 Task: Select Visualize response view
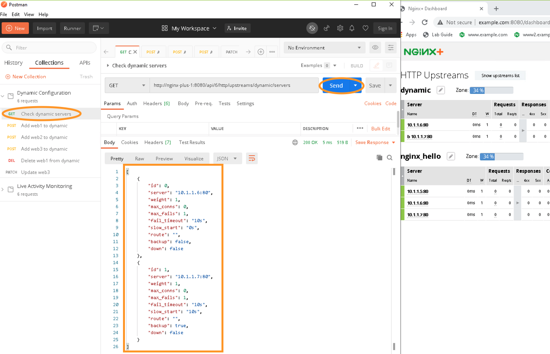194,158
